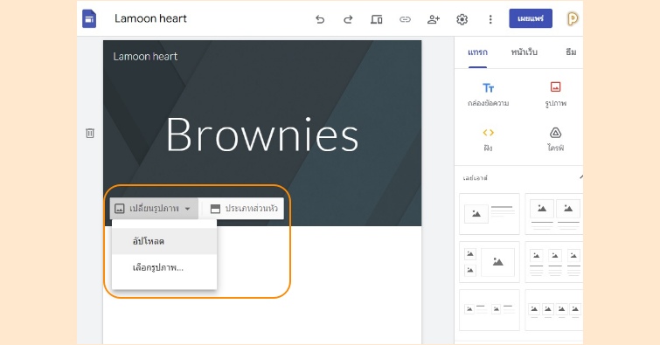This screenshot has width=660, height=345.
Task: Switch to the แทรก (Insert) tab
Action: click(477, 52)
